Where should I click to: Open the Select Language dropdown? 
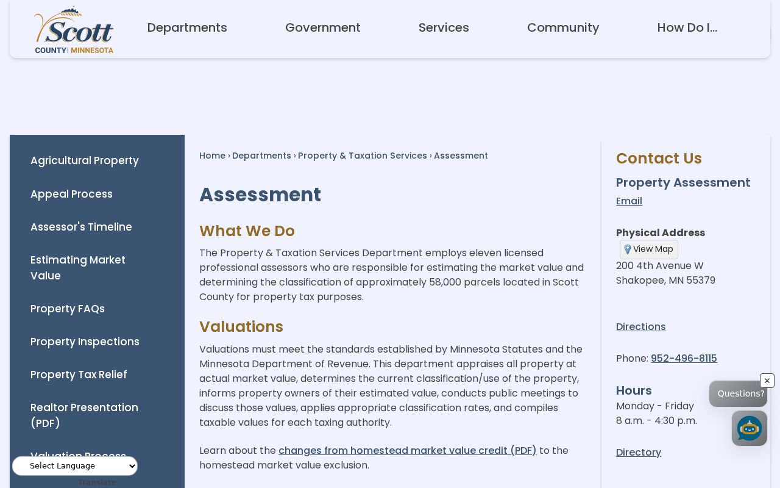(75, 466)
